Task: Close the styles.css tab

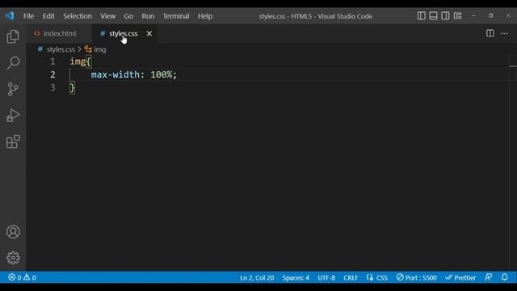Action: (149, 34)
